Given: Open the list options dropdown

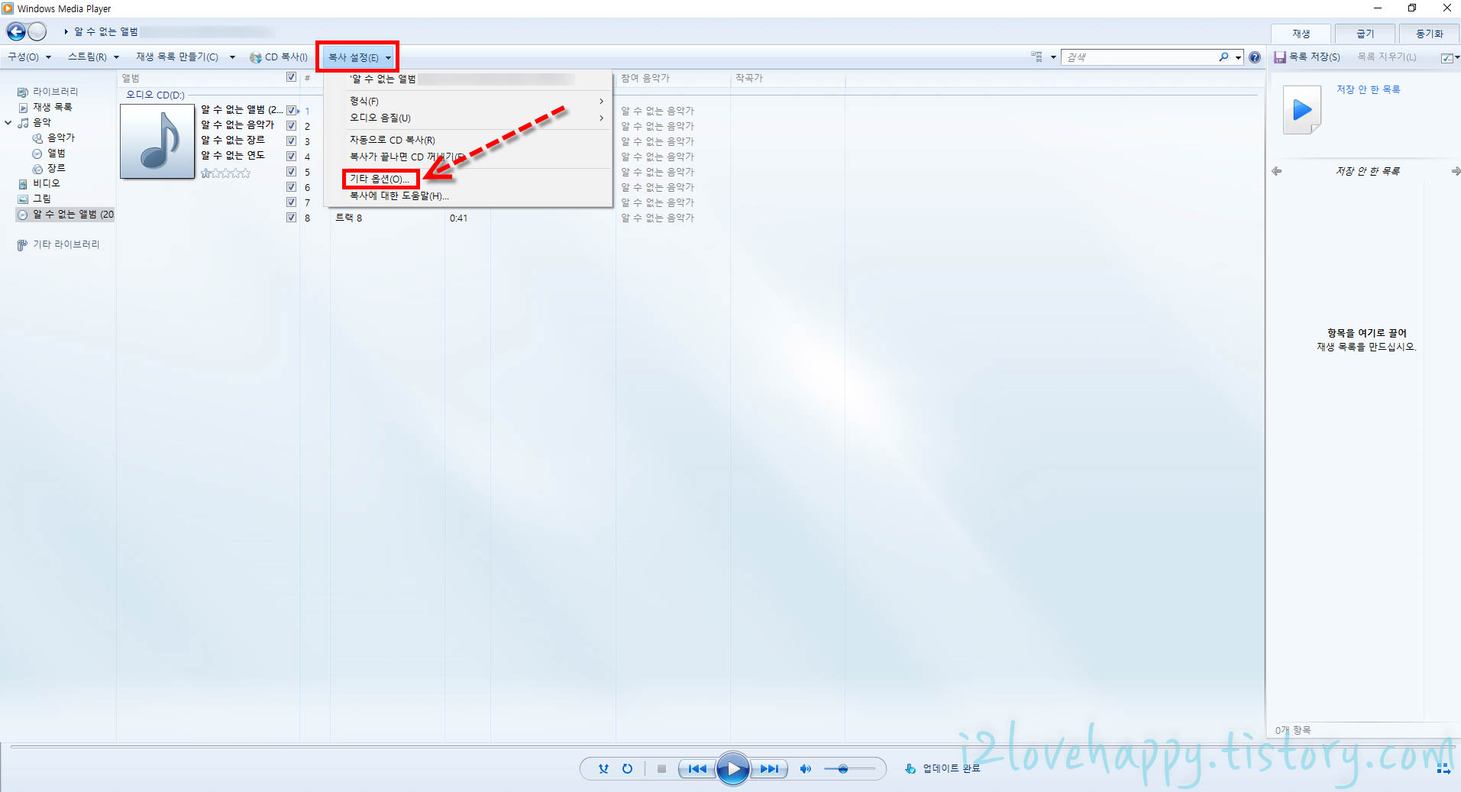Looking at the screenshot, I should coord(1450,57).
